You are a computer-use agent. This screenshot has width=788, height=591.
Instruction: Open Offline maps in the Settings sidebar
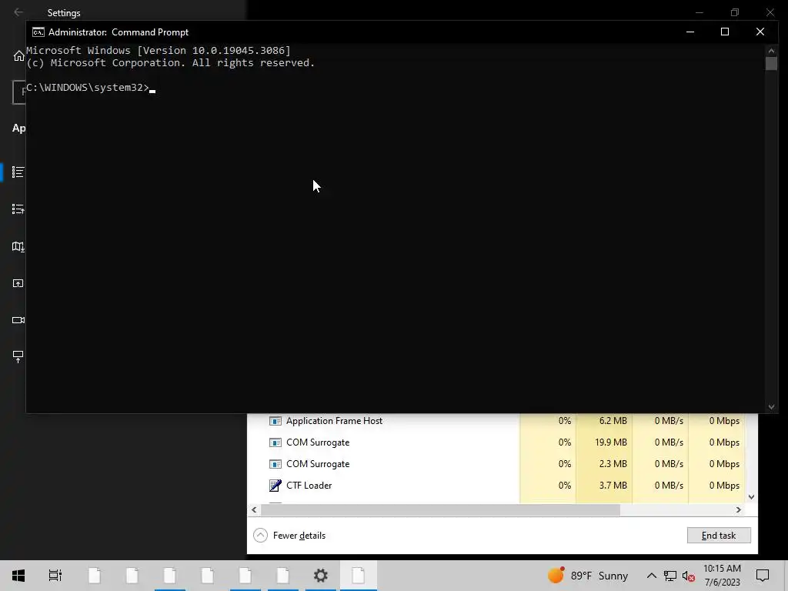(18, 246)
